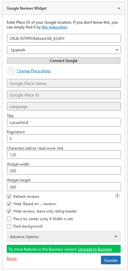Edit the Widget width field
Image resolution: width=128 pixels, height=271 pixels.
(x=64, y=171)
